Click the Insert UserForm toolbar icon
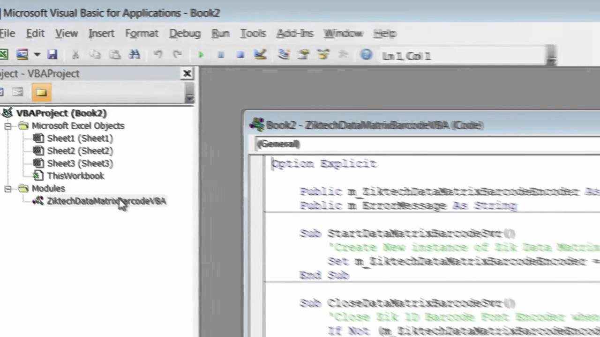 (22, 55)
